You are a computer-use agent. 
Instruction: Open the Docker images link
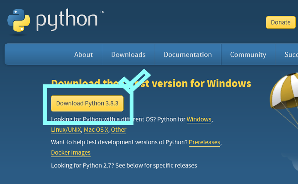pos(71,153)
